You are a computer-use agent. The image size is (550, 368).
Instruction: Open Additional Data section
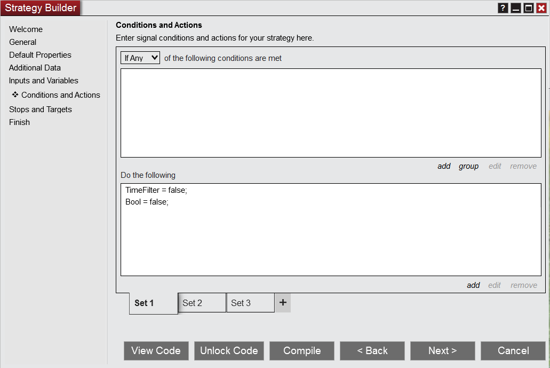click(x=35, y=68)
